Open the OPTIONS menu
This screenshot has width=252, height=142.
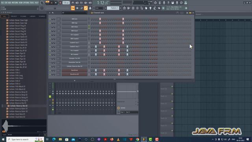(26, 3)
